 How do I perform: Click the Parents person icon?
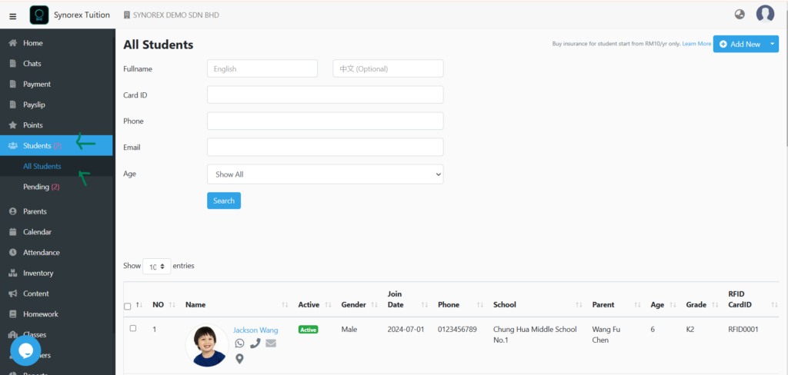(13, 211)
